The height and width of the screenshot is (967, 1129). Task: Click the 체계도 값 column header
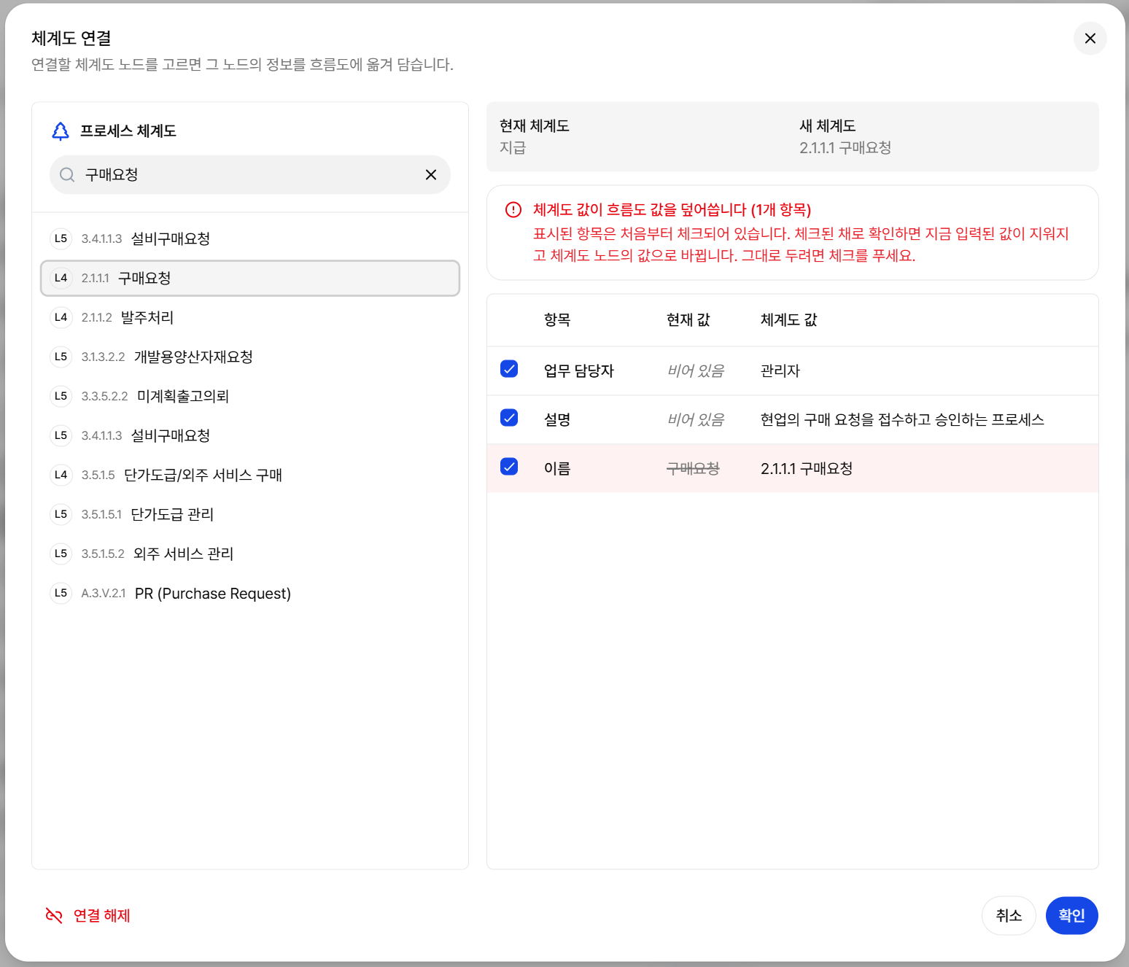click(788, 319)
